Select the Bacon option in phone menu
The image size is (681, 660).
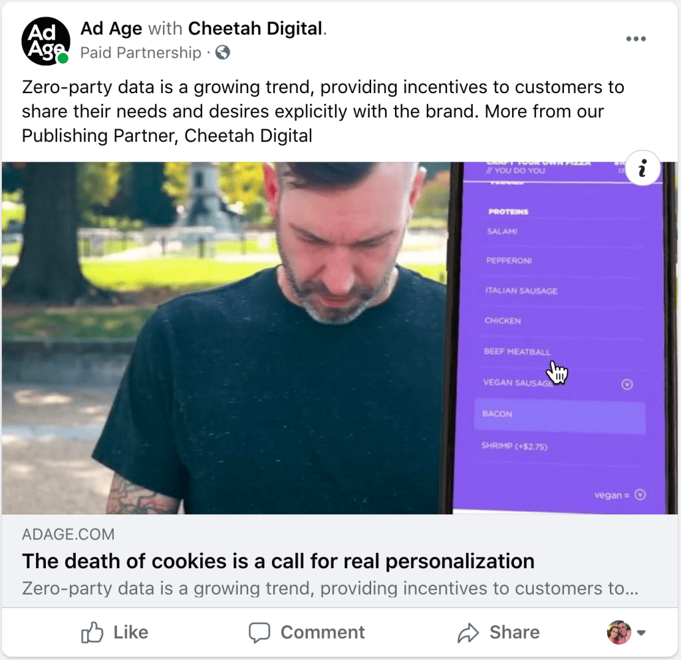[x=559, y=414]
